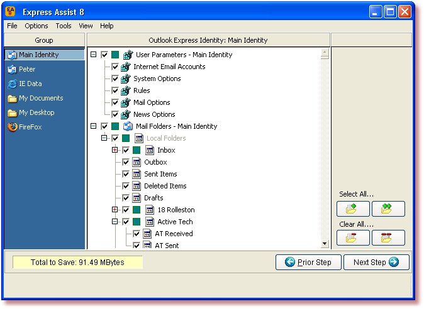Open the View menu

click(86, 26)
